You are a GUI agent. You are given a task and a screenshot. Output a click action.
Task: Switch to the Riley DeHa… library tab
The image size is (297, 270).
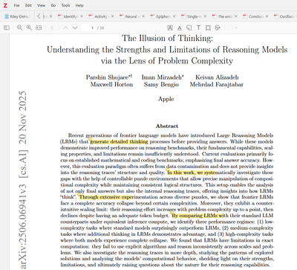coord(17,16)
